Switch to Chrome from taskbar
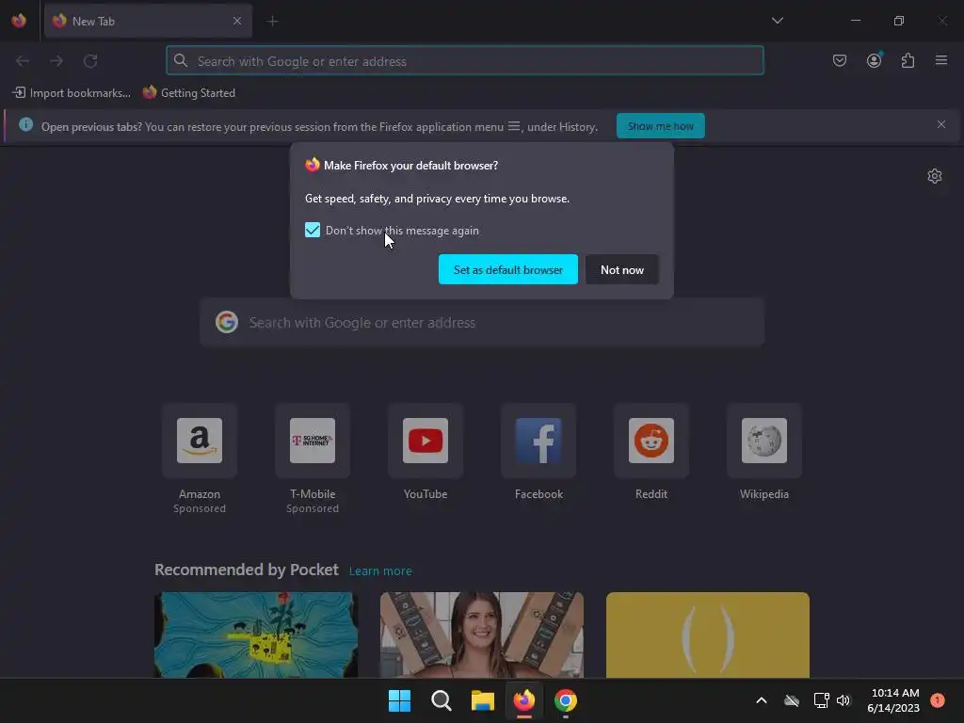964x723 pixels. [x=566, y=700]
